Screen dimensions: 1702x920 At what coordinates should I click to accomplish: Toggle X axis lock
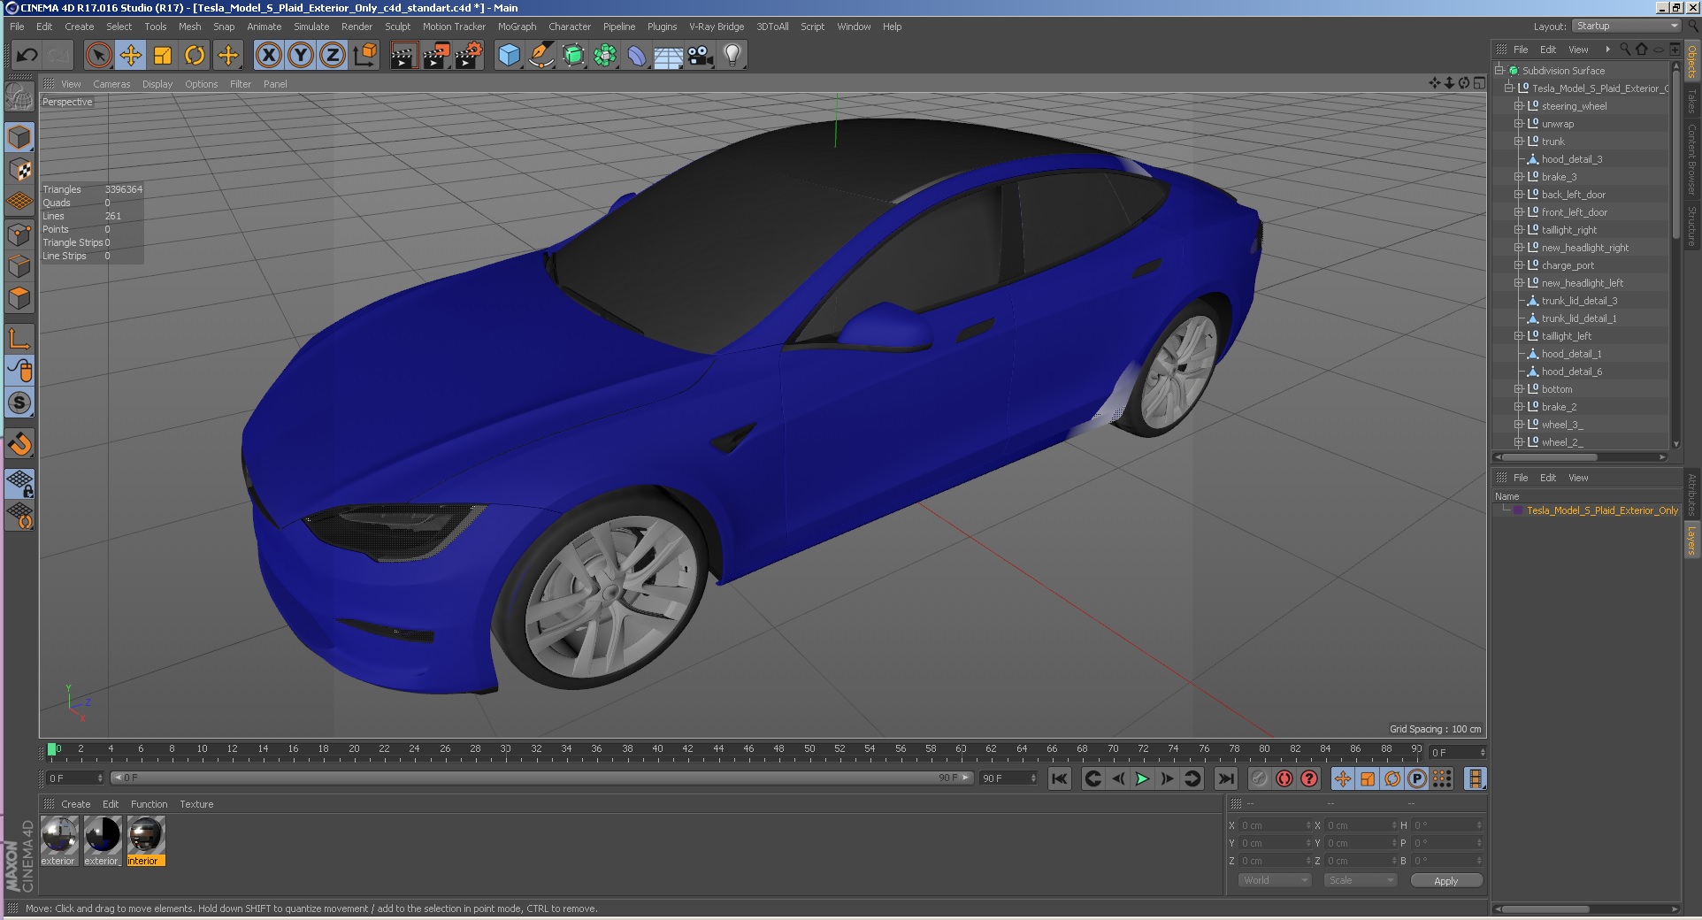coord(269,56)
